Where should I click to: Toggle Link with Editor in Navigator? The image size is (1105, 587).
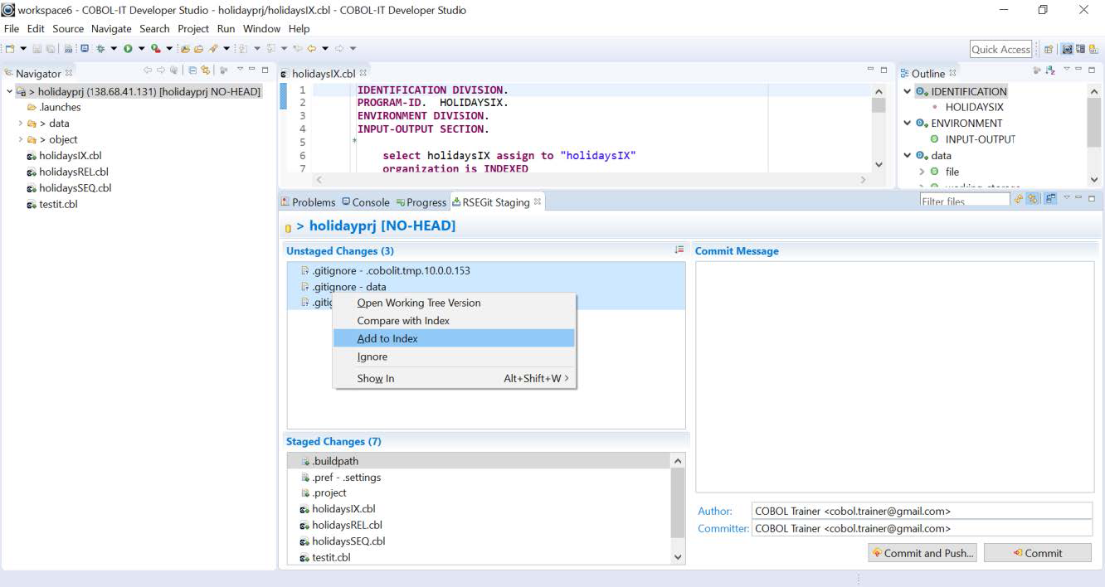(x=206, y=71)
